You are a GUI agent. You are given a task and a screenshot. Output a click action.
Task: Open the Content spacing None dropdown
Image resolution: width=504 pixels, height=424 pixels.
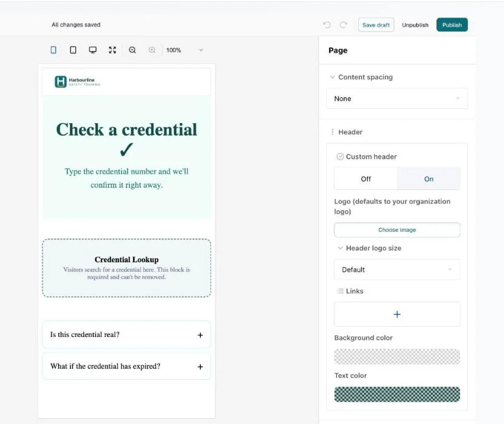click(x=397, y=98)
